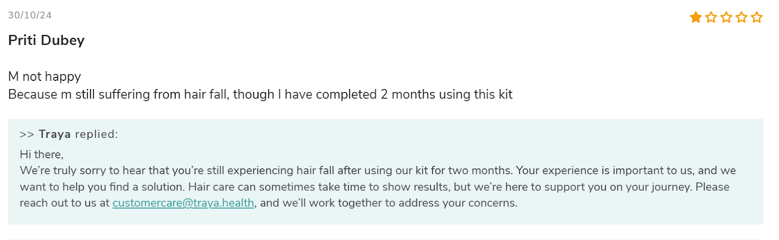This screenshot has width=779, height=240.
Task: Click reviewer name Priti Dubey
Action: [x=46, y=40]
